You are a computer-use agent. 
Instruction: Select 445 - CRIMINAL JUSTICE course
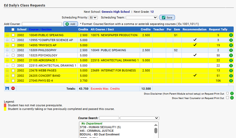(97, 131)
